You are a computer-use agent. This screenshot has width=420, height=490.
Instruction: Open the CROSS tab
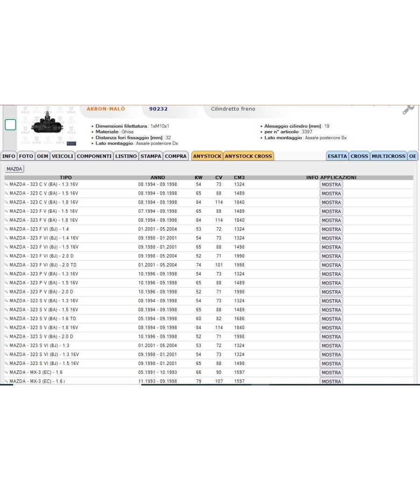point(359,156)
